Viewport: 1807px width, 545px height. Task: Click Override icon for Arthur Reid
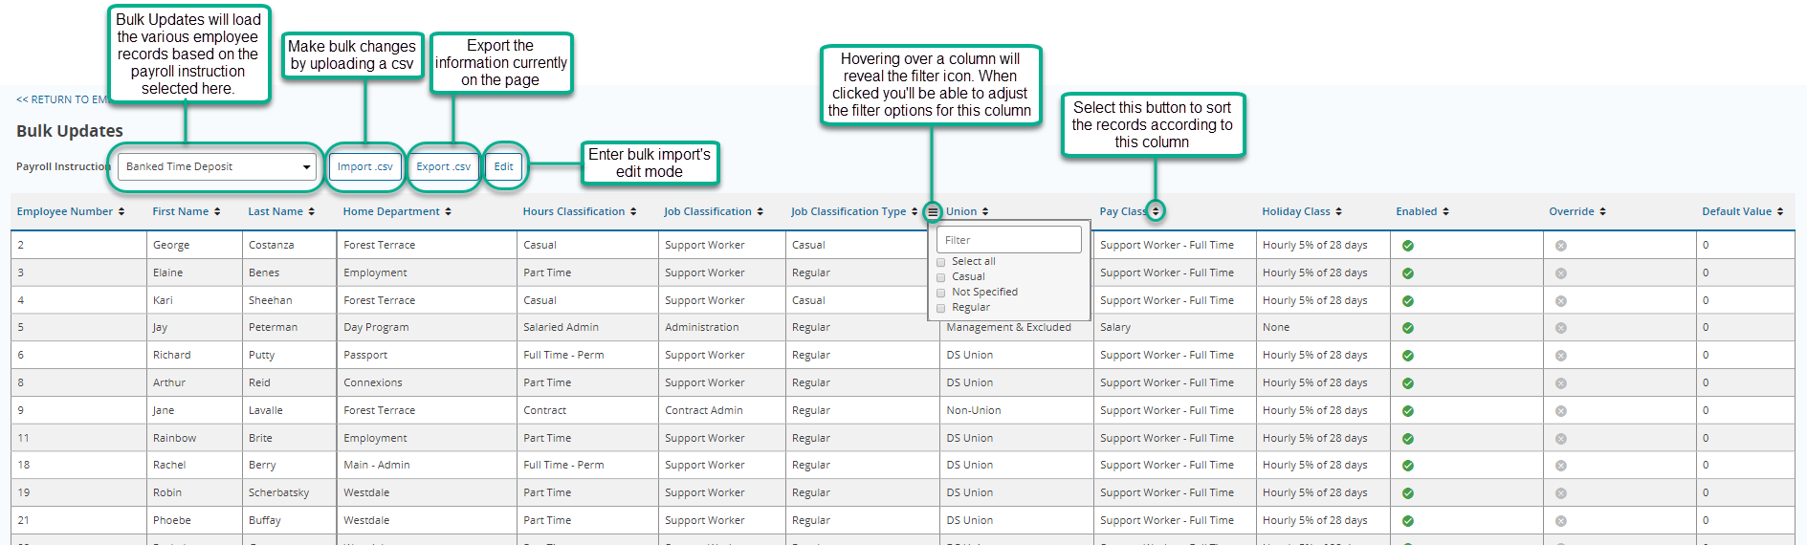1561,383
